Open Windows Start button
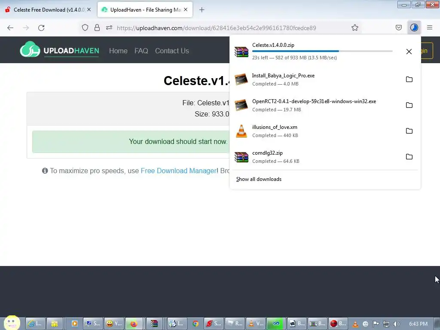Viewport: 440px width, 330px height. [x=12, y=323]
